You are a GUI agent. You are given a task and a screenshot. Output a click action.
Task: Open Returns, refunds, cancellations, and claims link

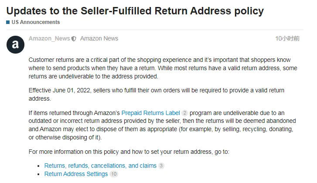tap(100, 166)
